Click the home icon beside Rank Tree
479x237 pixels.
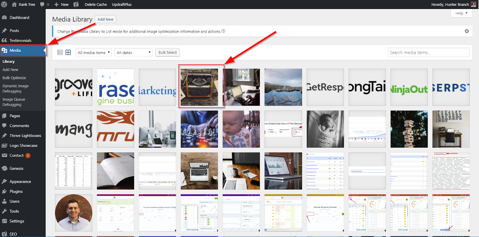click(14, 4)
